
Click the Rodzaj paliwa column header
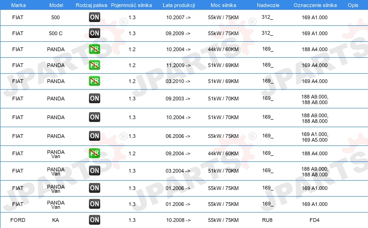pos(91,5)
